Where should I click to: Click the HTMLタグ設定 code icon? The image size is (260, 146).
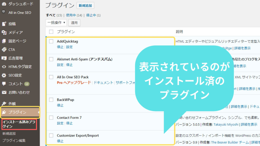point(4,67)
